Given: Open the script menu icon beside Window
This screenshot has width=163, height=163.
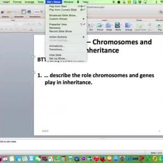Looking at the screenshot, I should (x=78, y=2).
